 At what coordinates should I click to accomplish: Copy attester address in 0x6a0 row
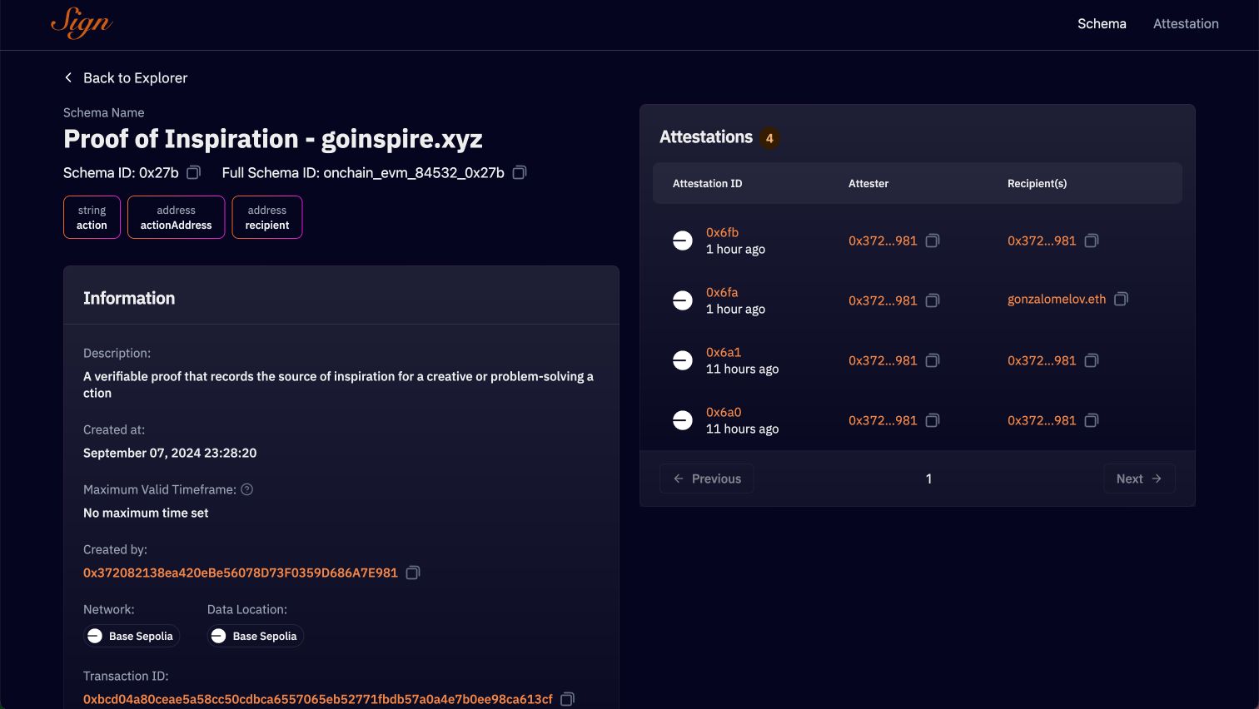[933, 420]
